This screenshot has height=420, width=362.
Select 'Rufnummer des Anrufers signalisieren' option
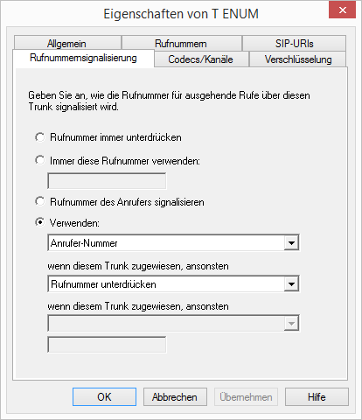(40, 201)
